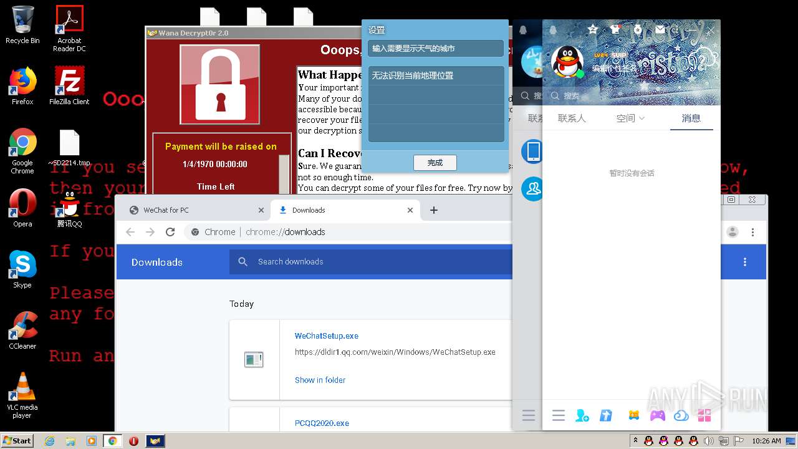The width and height of the screenshot is (798, 449).
Task: Launch the 腾讯QQ desktop shortcut
Action: point(69,208)
